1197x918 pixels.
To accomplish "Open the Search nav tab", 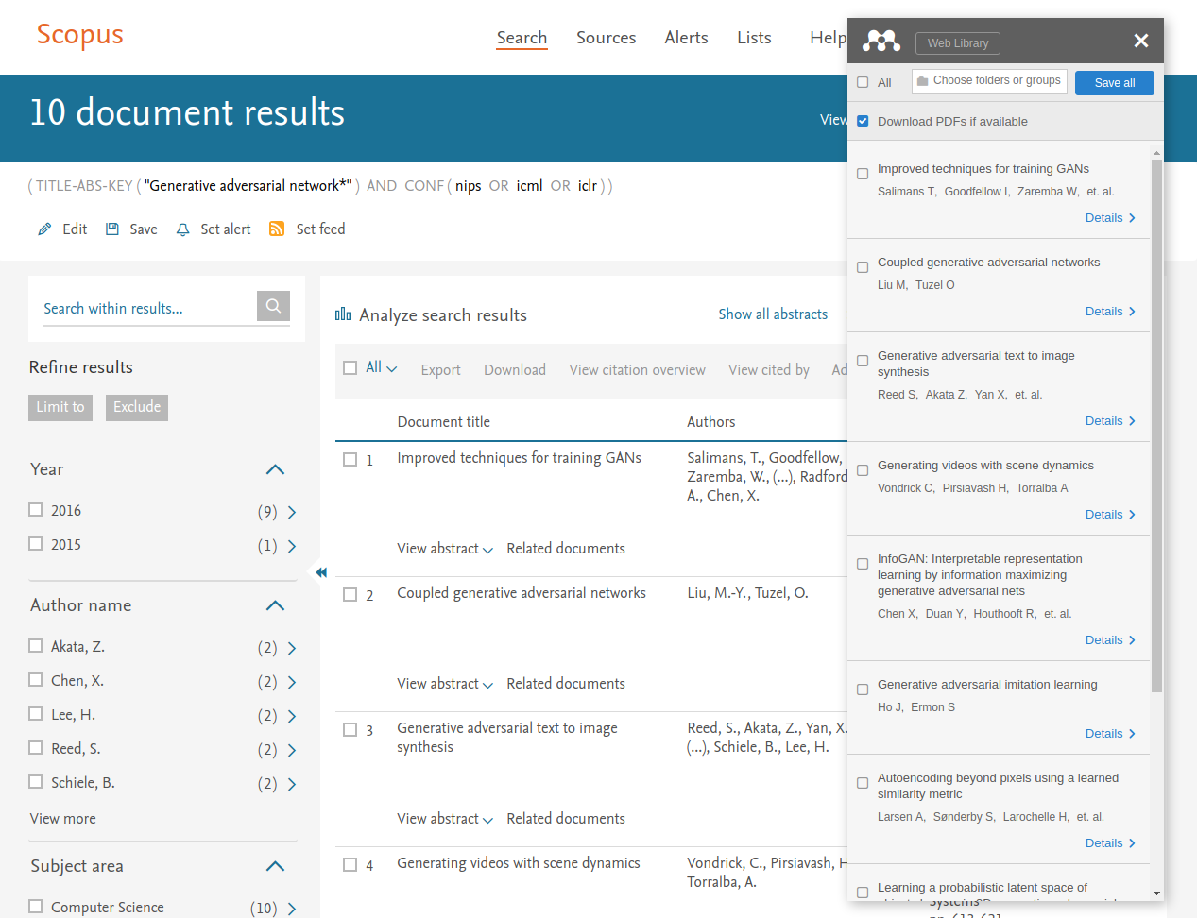I will (522, 38).
